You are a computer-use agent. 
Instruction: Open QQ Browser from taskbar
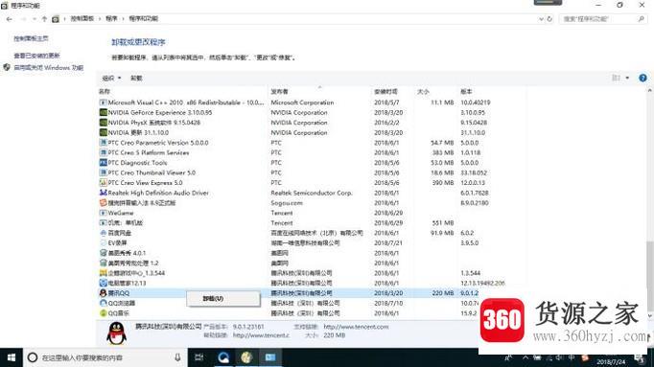(x=223, y=357)
